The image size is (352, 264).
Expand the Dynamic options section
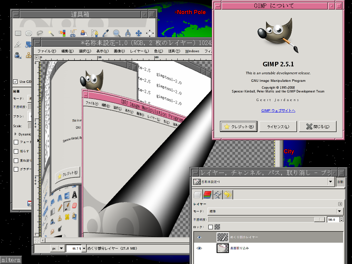[15, 134]
